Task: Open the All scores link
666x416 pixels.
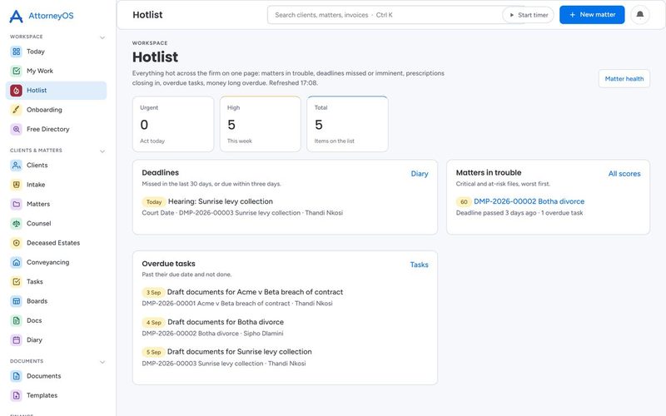Action: point(624,174)
